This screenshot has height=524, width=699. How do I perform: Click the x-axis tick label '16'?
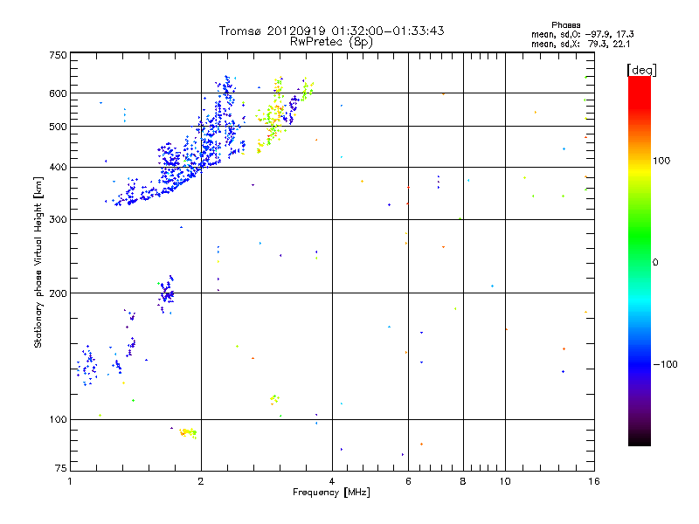[594, 481]
